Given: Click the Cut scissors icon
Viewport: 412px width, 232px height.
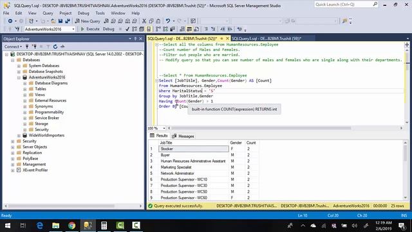Looking at the screenshot, I should (144, 21).
